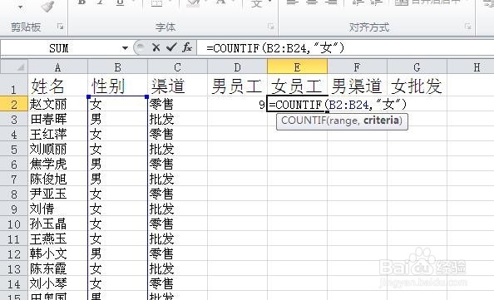This screenshot has width=494, height=300.
Task: Cancel the formula entry with X
Action: pyautogui.click(x=156, y=48)
